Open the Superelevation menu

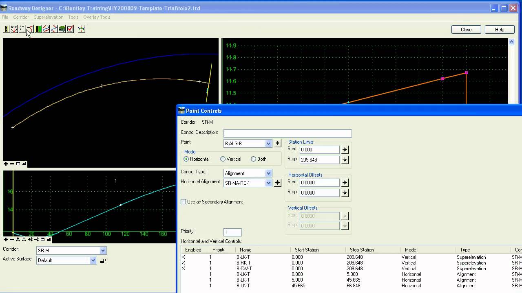tap(49, 17)
